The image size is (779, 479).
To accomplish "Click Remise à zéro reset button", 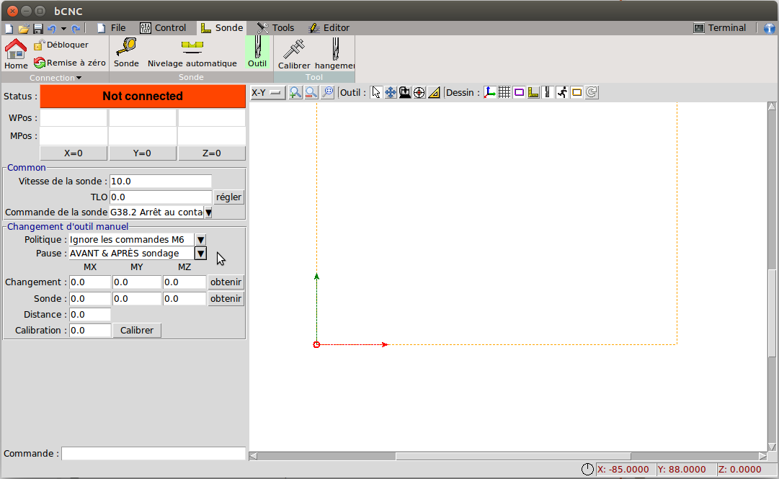I will click(x=70, y=63).
